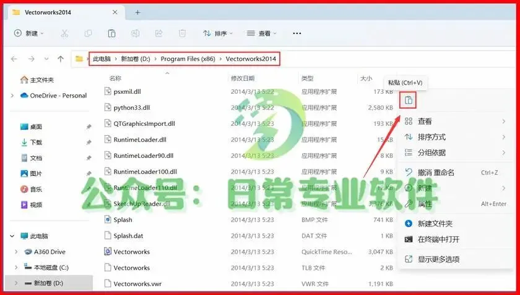Choose 新建文件夹 in context menu
The image size is (520, 295).
click(456, 223)
